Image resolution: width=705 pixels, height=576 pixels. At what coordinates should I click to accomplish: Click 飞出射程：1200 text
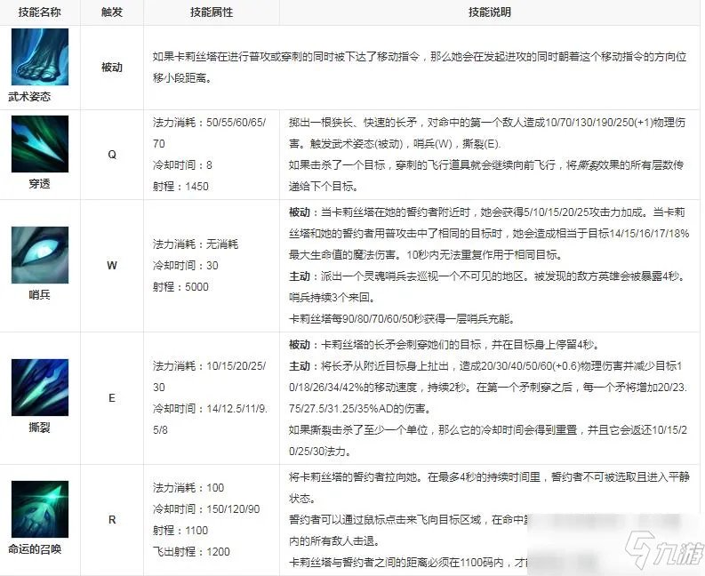[191, 551]
